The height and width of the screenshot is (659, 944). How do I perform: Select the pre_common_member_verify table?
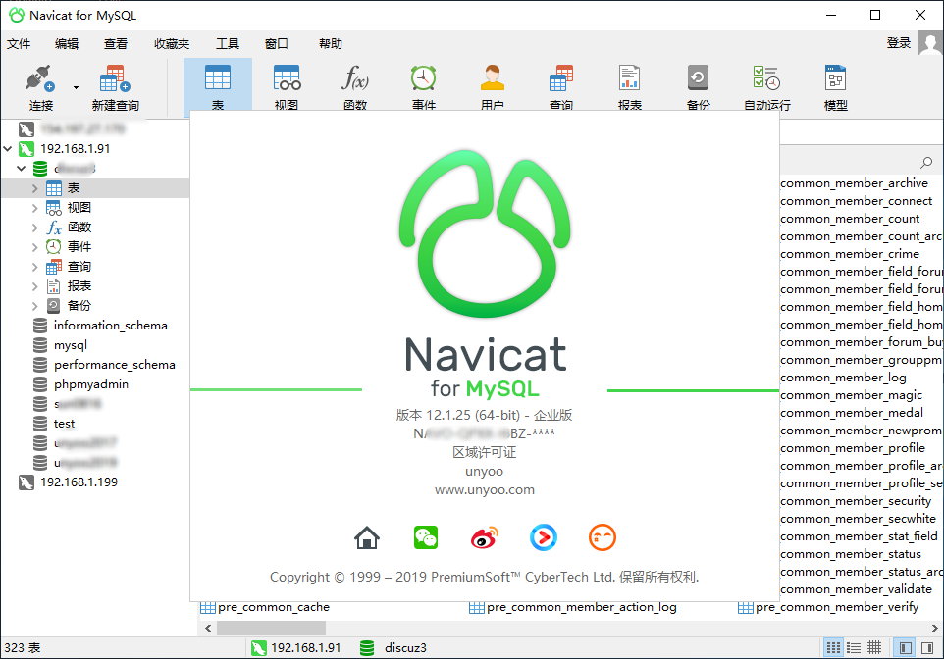pyautogui.click(x=837, y=607)
